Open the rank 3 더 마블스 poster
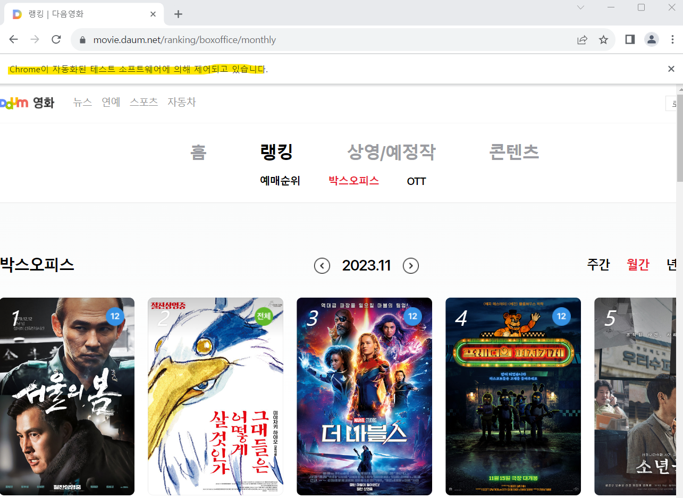 [x=364, y=396]
